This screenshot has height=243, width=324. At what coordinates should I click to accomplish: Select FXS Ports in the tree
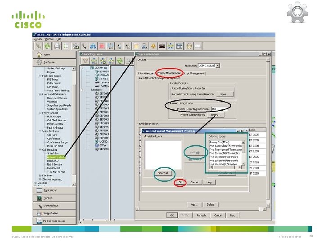click(x=53, y=80)
